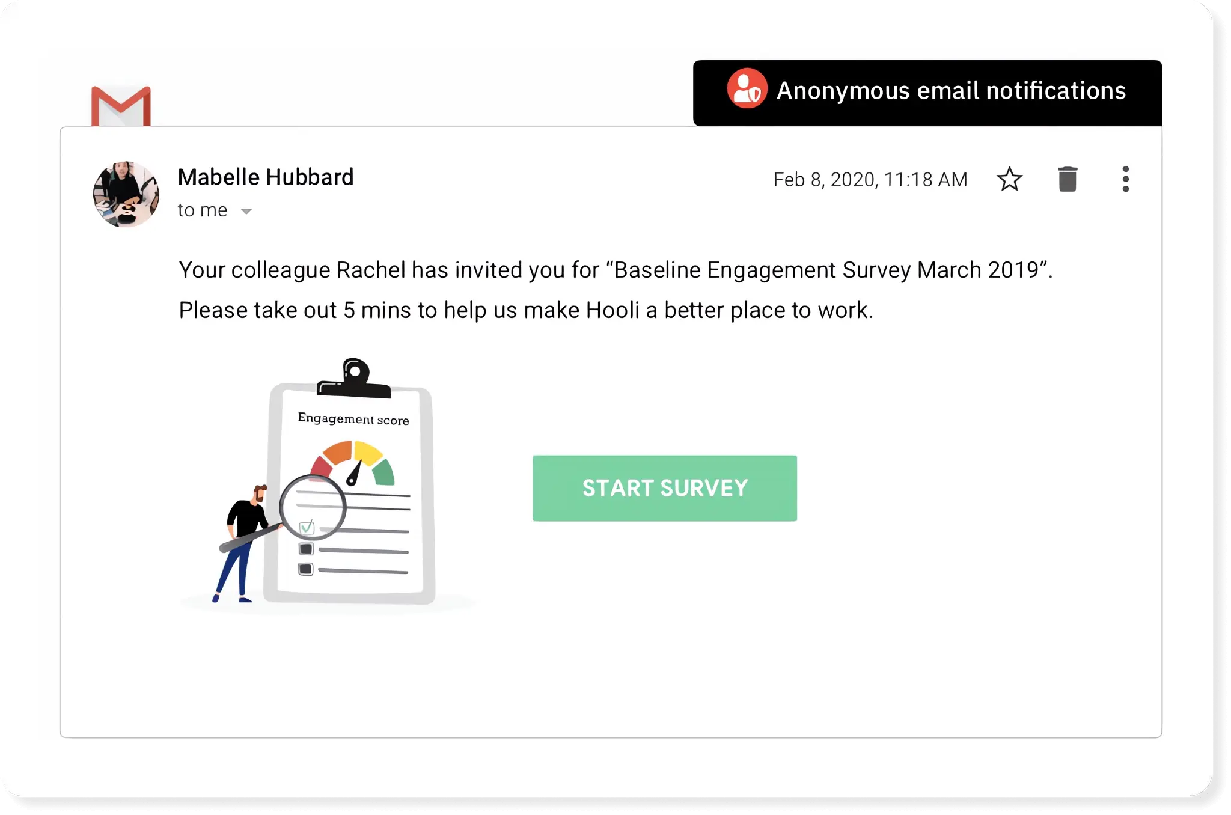The width and height of the screenshot is (1231, 815).
Task: Click the engagement score gauge graphic
Action: coord(352,463)
